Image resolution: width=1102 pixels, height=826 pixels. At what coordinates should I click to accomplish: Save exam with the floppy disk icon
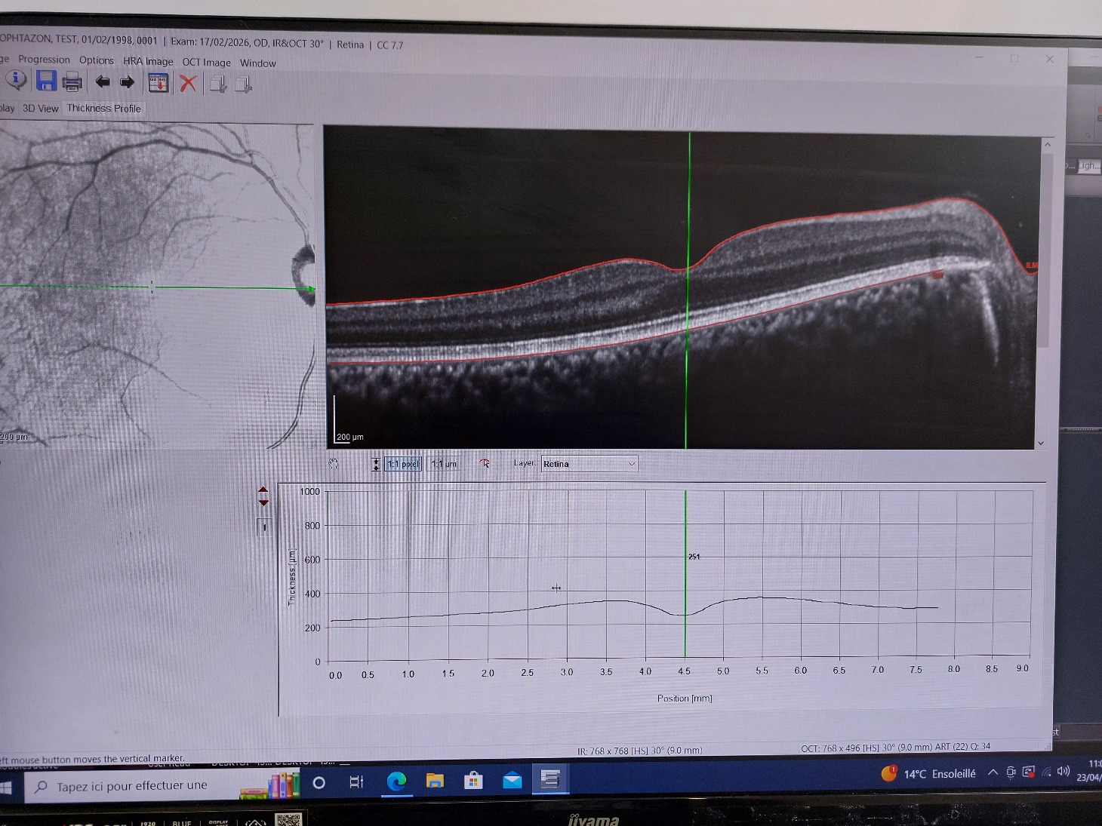point(47,81)
